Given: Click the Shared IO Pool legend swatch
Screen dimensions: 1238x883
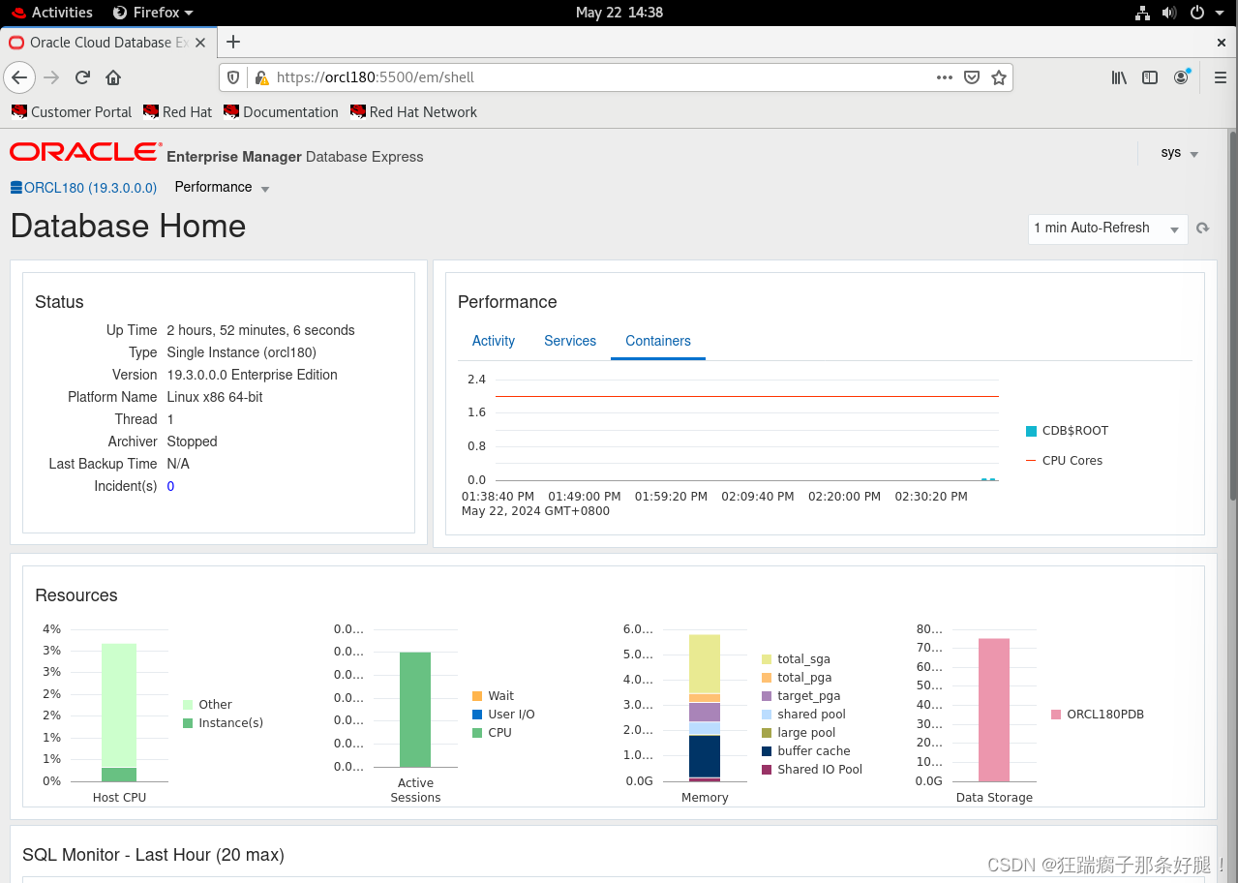Looking at the screenshot, I should 767,770.
